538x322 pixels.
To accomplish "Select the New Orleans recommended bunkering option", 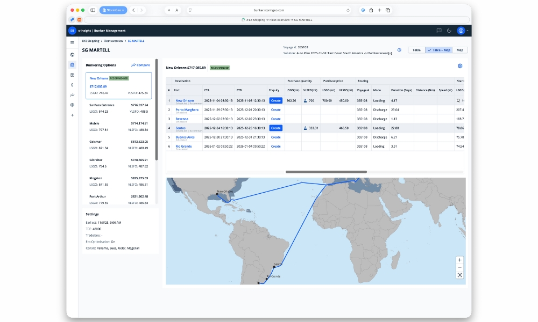I will tap(118, 85).
